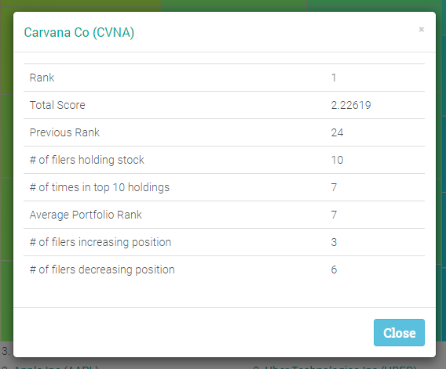Select the Previous Rank label
446x369 pixels.
point(64,132)
